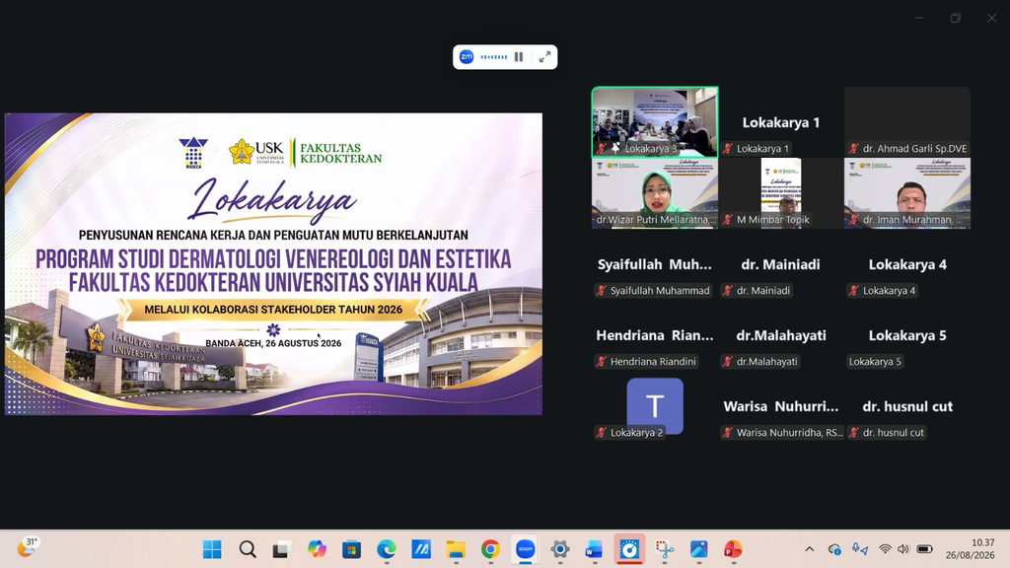Click muted mic beside dr. Iman Murahman
Viewport: 1010px width, 568px height.
(x=854, y=220)
